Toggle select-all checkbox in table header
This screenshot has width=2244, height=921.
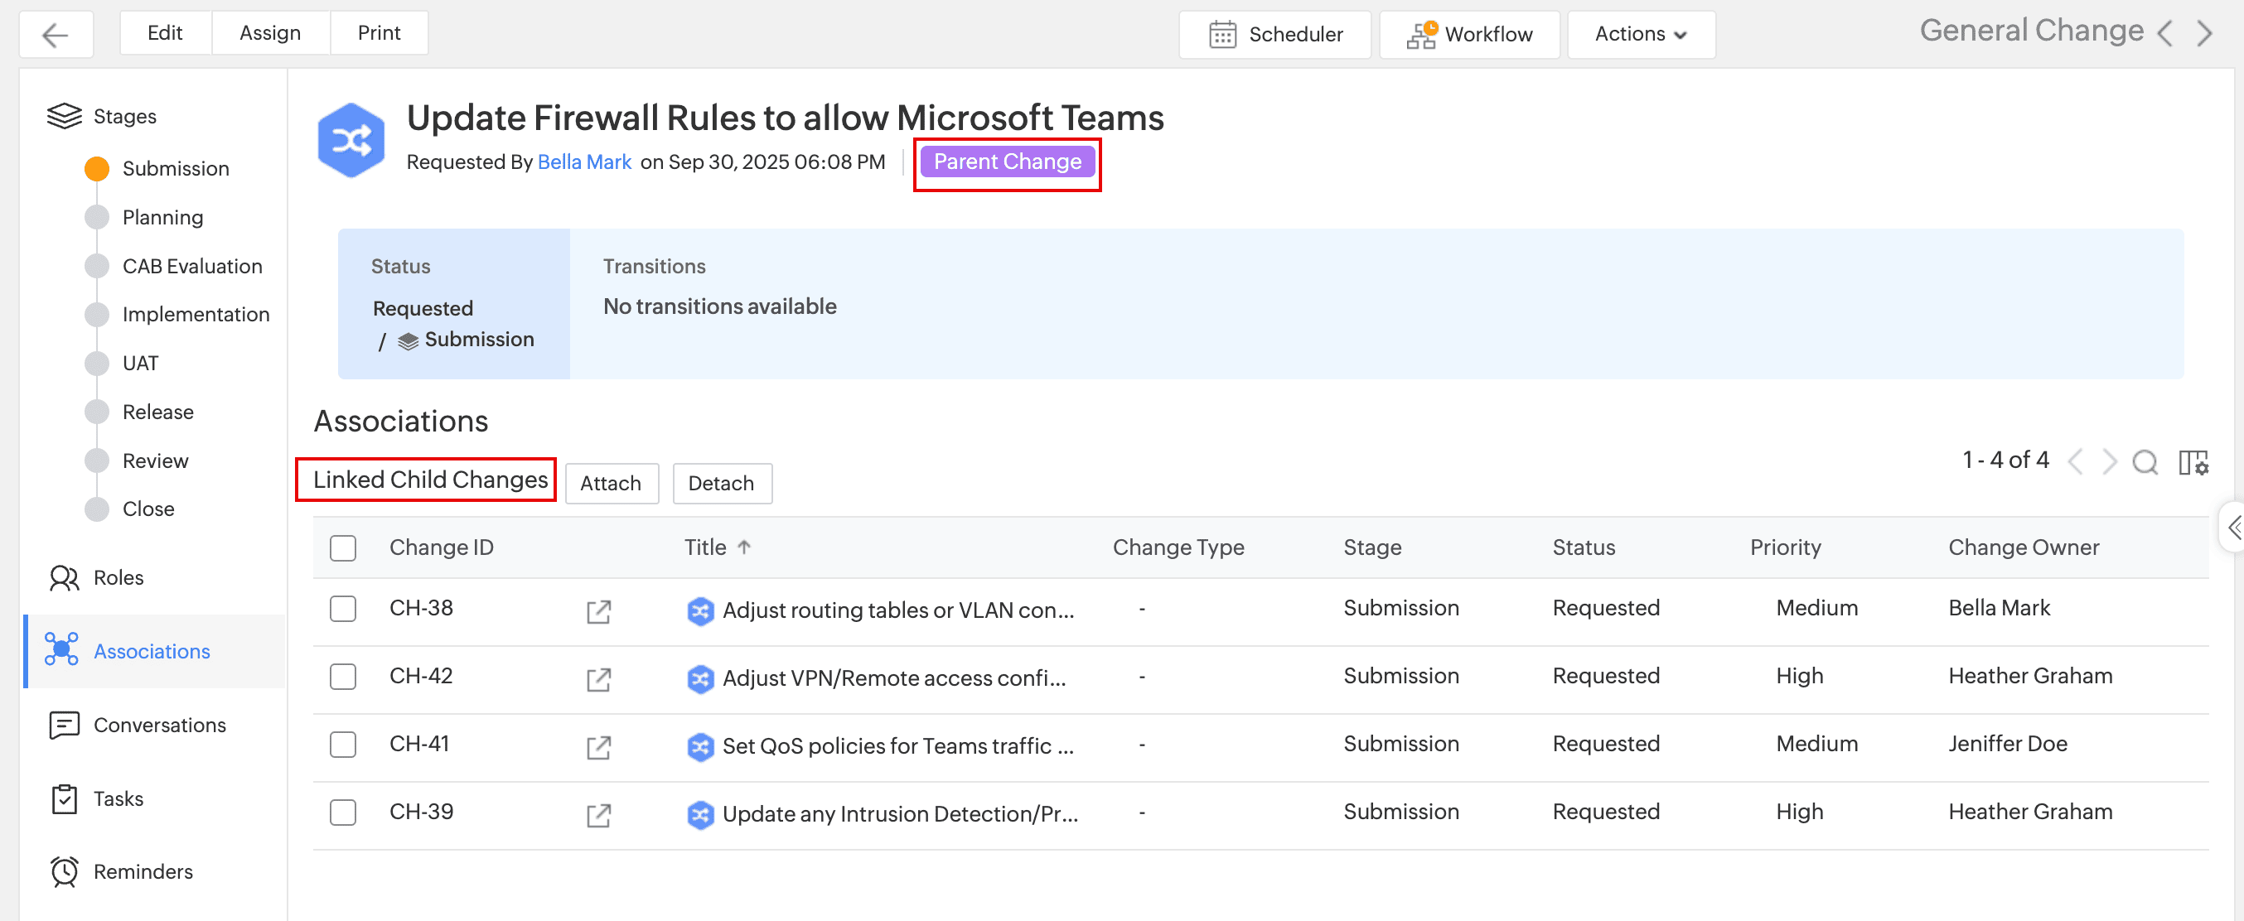pos(343,547)
